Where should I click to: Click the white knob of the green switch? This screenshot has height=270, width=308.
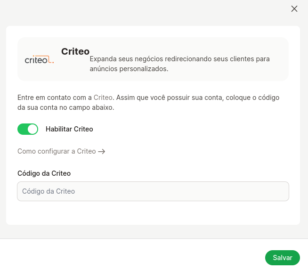coord(32,129)
